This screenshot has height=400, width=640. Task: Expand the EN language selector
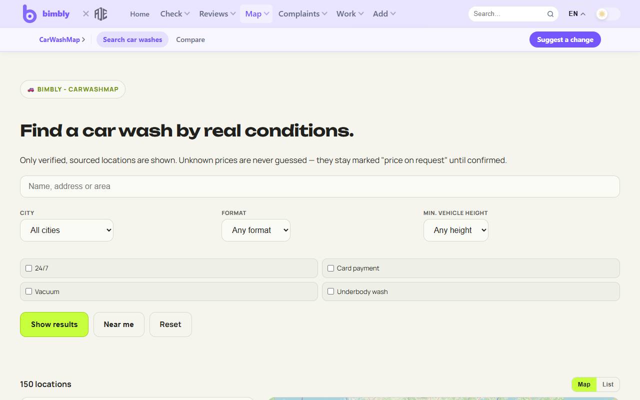point(577,14)
